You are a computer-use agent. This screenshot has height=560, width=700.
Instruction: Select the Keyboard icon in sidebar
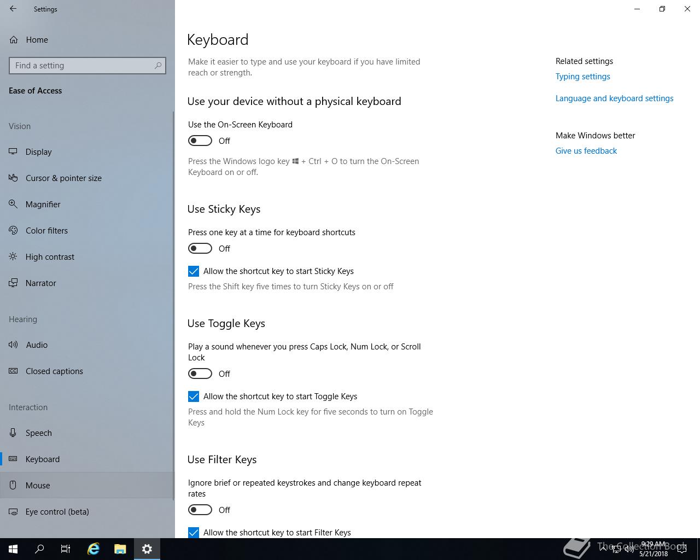[13, 459]
